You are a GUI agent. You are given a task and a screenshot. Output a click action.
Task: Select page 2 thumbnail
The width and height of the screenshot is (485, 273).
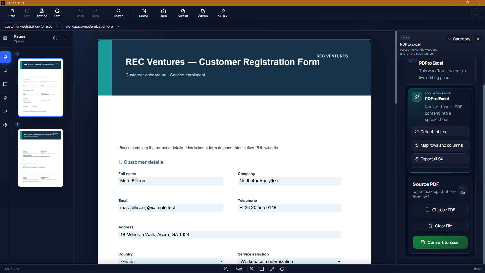[41, 158]
